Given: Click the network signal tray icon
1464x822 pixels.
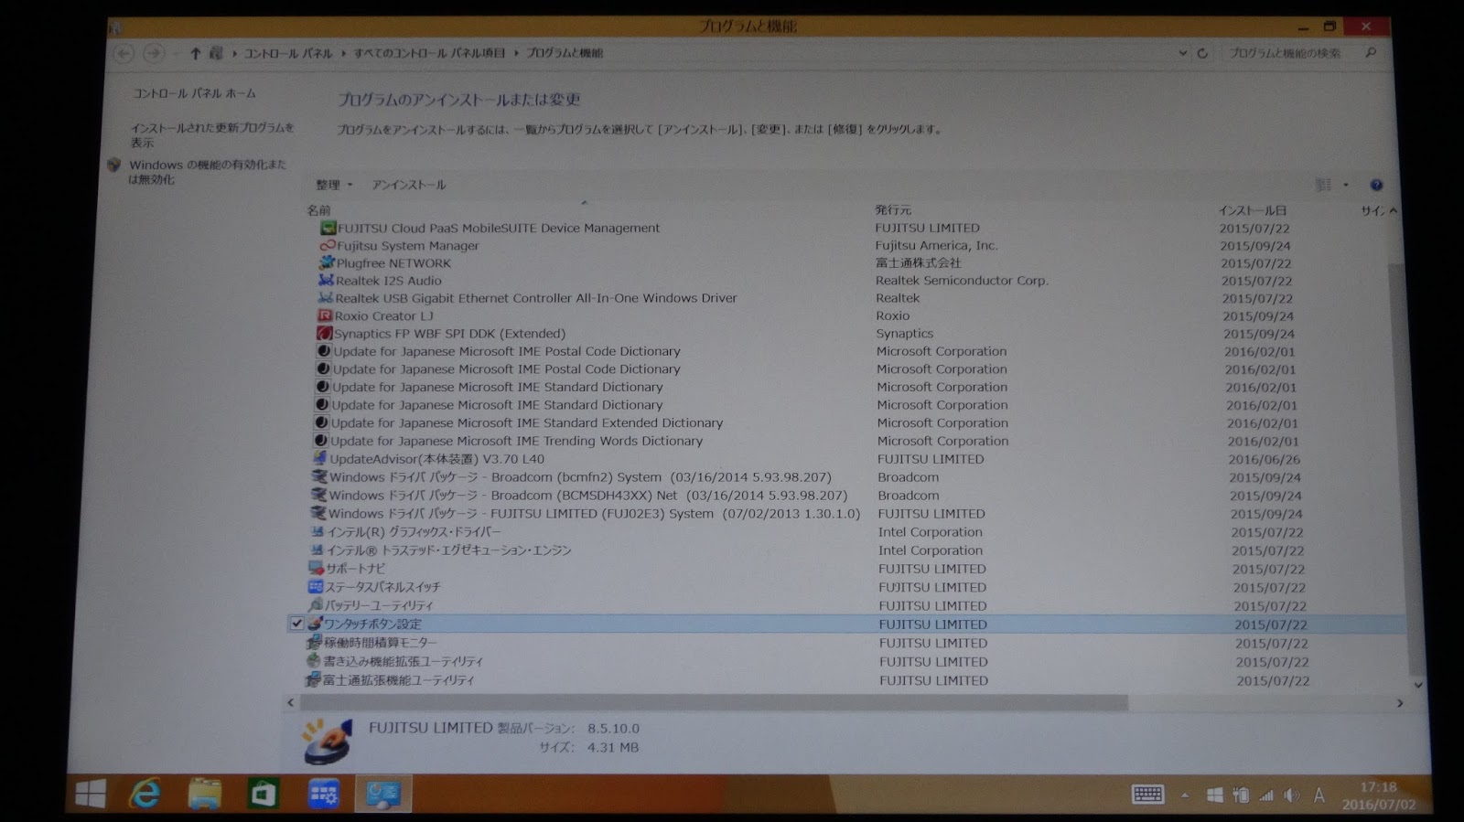Looking at the screenshot, I should [x=1266, y=795].
